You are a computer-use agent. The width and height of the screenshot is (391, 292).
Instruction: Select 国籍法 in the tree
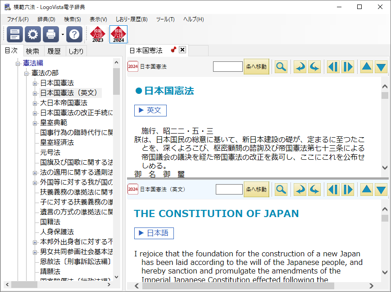click(50, 222)
